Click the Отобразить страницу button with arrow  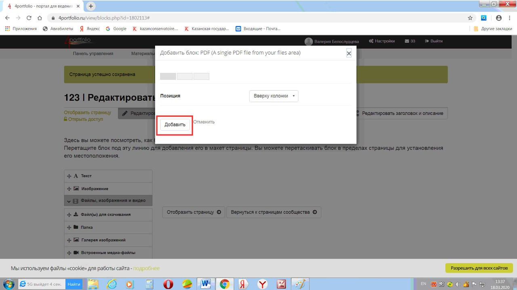tap(194, 212)
